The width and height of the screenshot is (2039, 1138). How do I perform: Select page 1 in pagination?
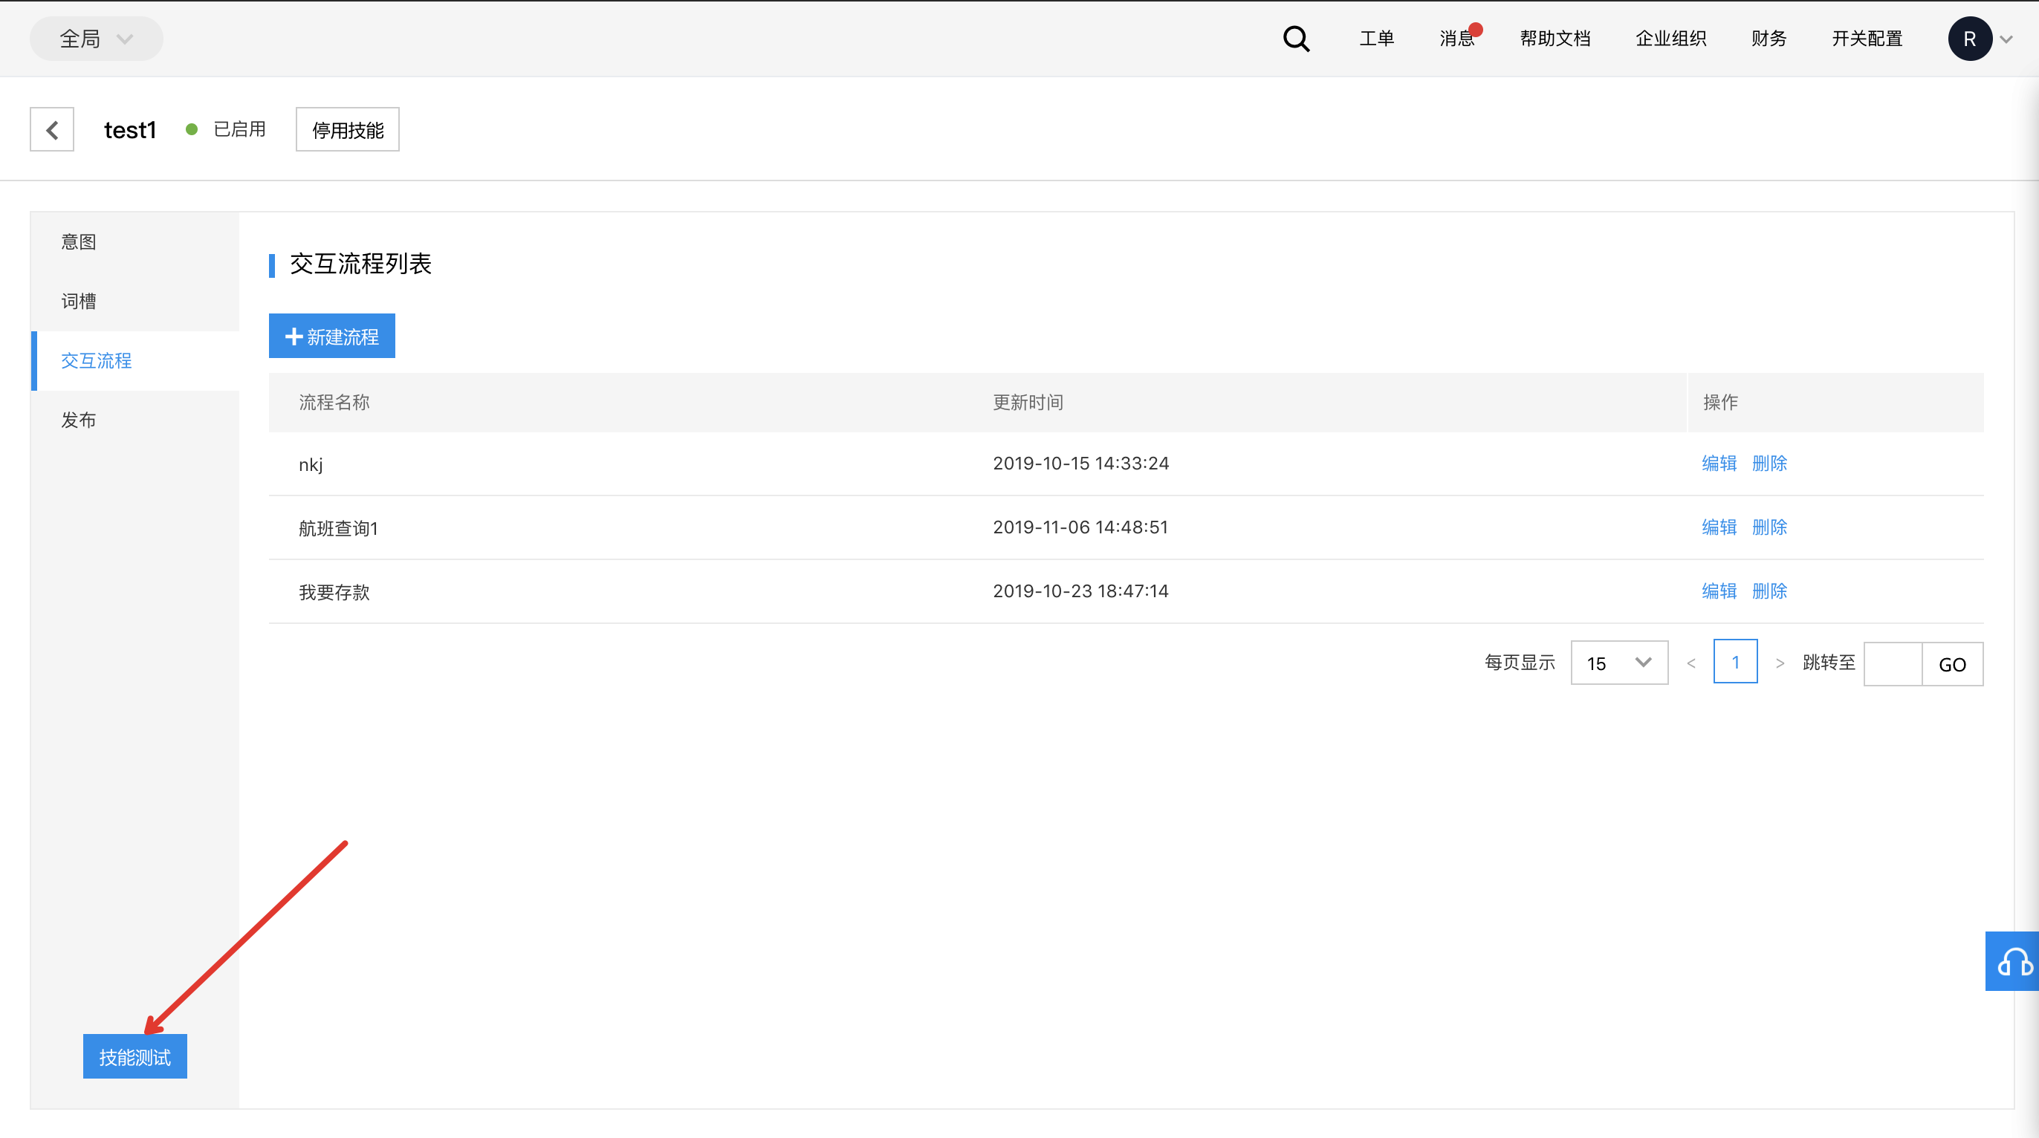coord(1736,662)
